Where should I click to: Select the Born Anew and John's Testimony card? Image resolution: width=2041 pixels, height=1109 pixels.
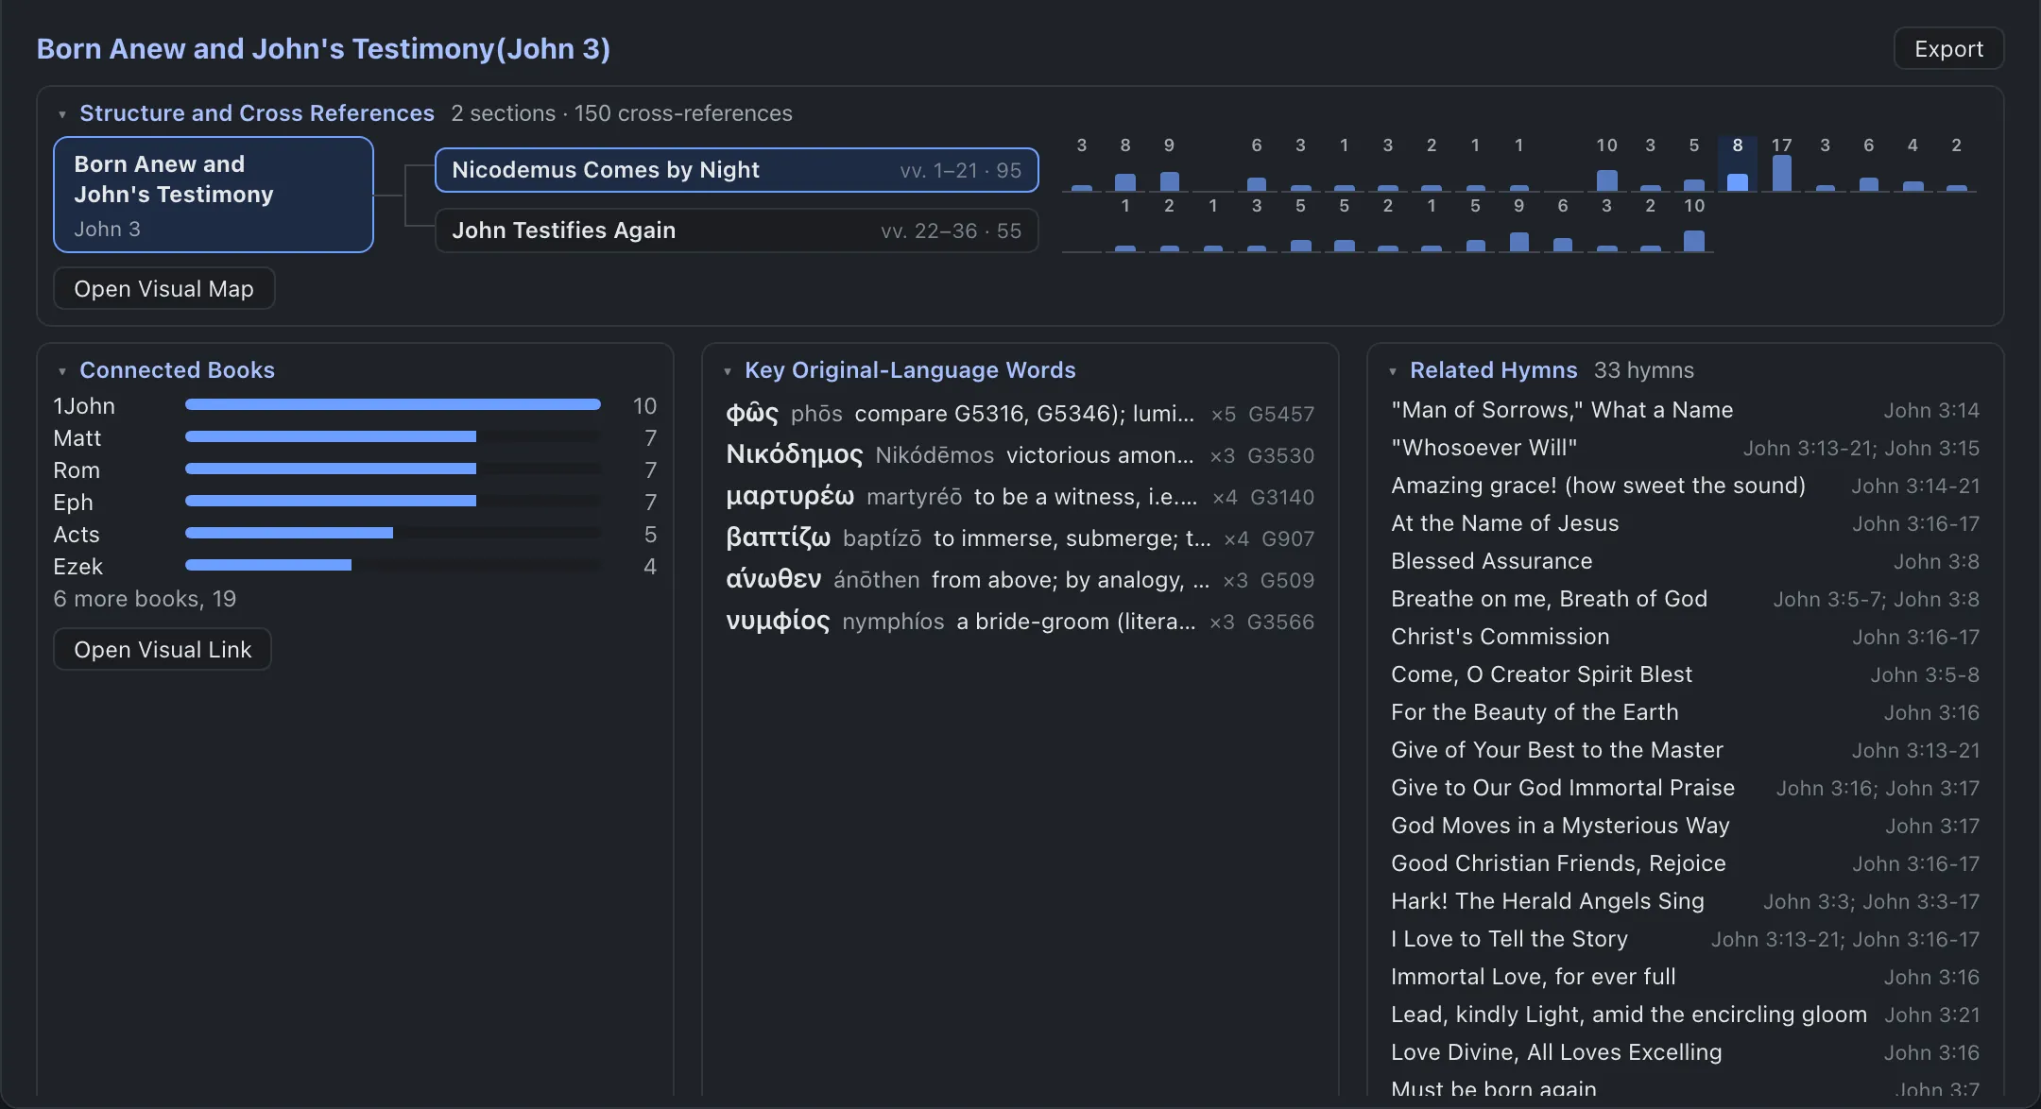214,195
